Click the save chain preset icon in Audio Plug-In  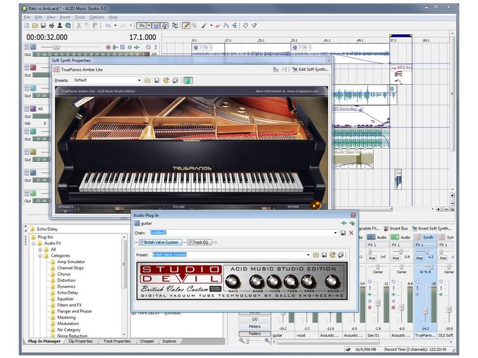pyautogui.click(x=343, y=233)
